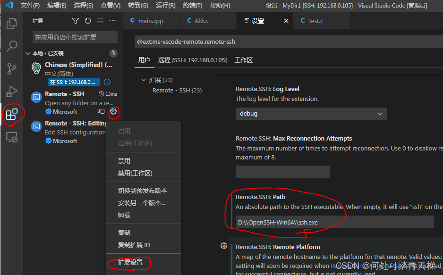Select the 用户 settings scope tab
The width and height of the screenshot is (443, 275).
(144, 60)
